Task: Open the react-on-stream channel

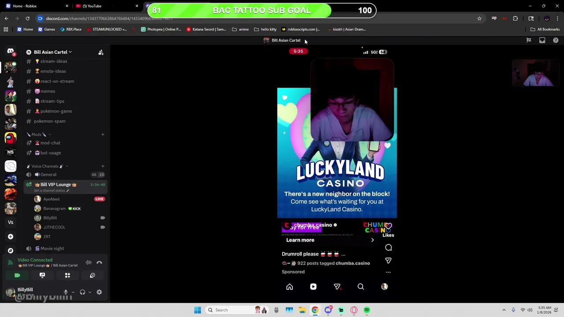Action: point(65,81)
